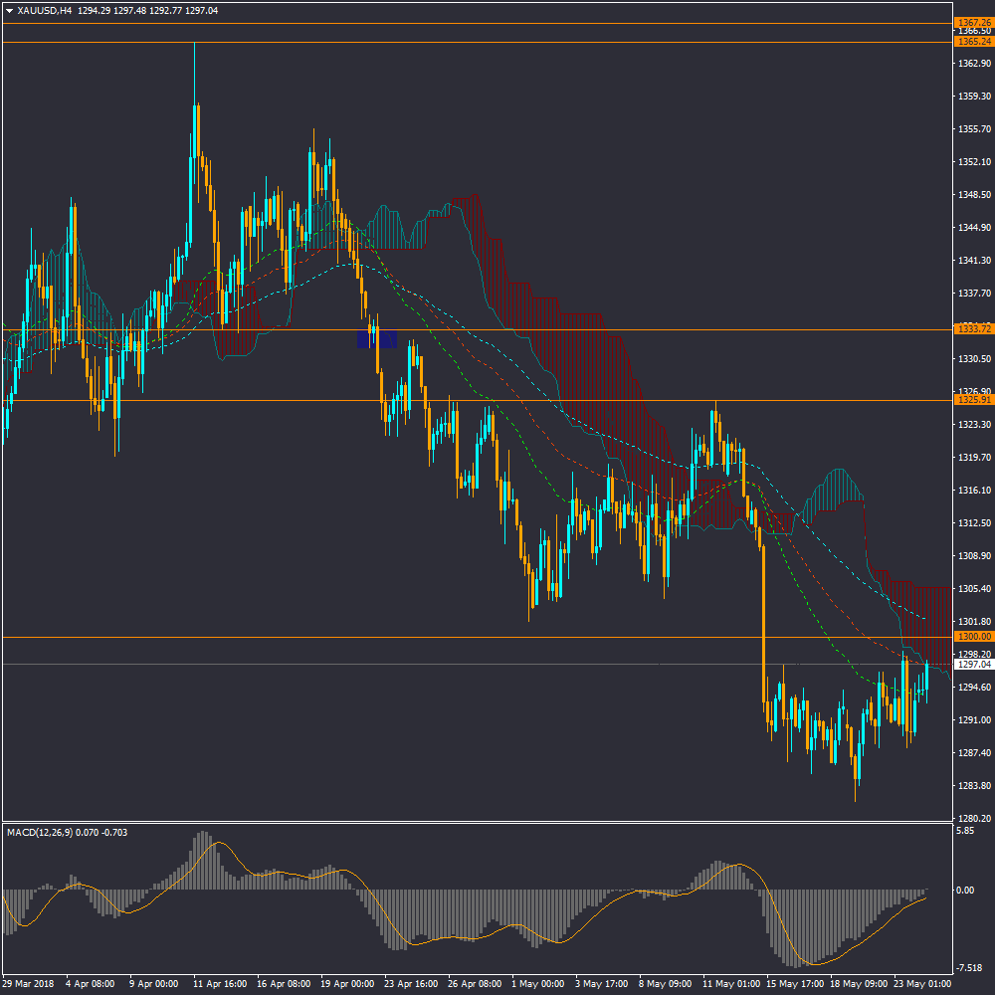Click the 5.85 value on the MACD scale
The width and height of the screenshot is (995, 995).
point(965,831)
